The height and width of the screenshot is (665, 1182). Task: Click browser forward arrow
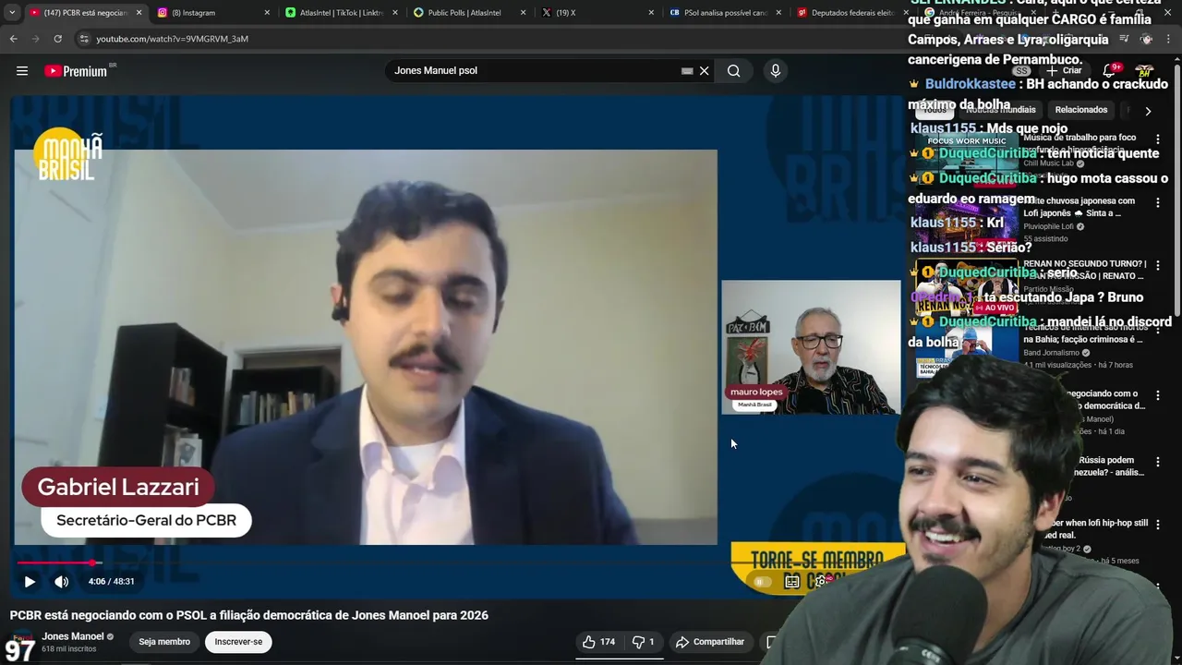click(35, 39)
